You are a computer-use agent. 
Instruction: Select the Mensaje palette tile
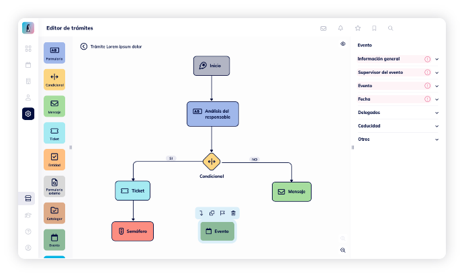(54, 106)
